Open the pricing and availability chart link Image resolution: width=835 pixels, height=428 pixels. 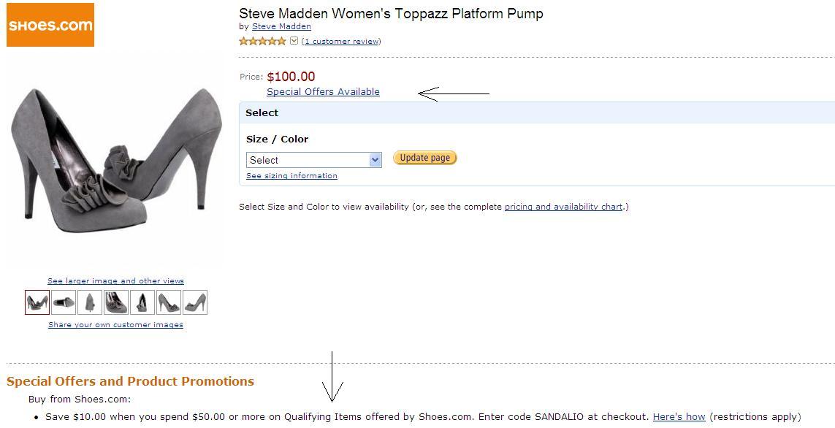click(x=563, y=207)
